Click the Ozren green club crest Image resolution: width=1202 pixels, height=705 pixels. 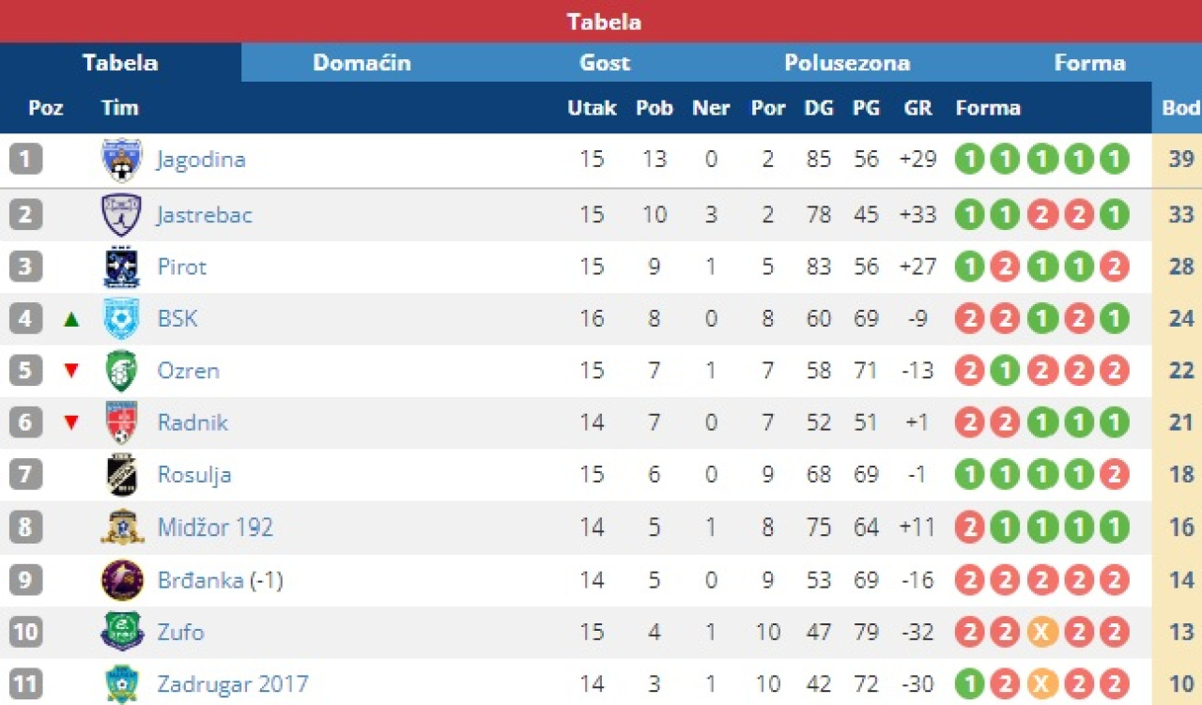pos(122,371)
